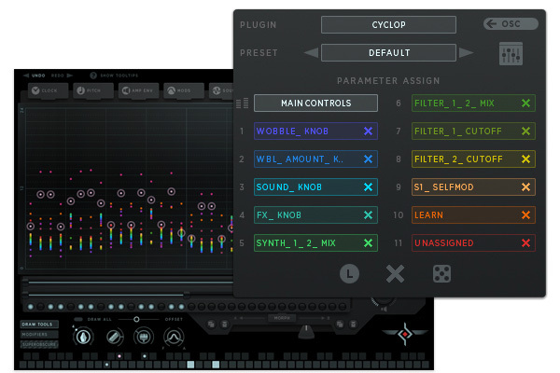Select the MODIFIERS mode button
Viewport: 560px width, 373px height.
39,335
